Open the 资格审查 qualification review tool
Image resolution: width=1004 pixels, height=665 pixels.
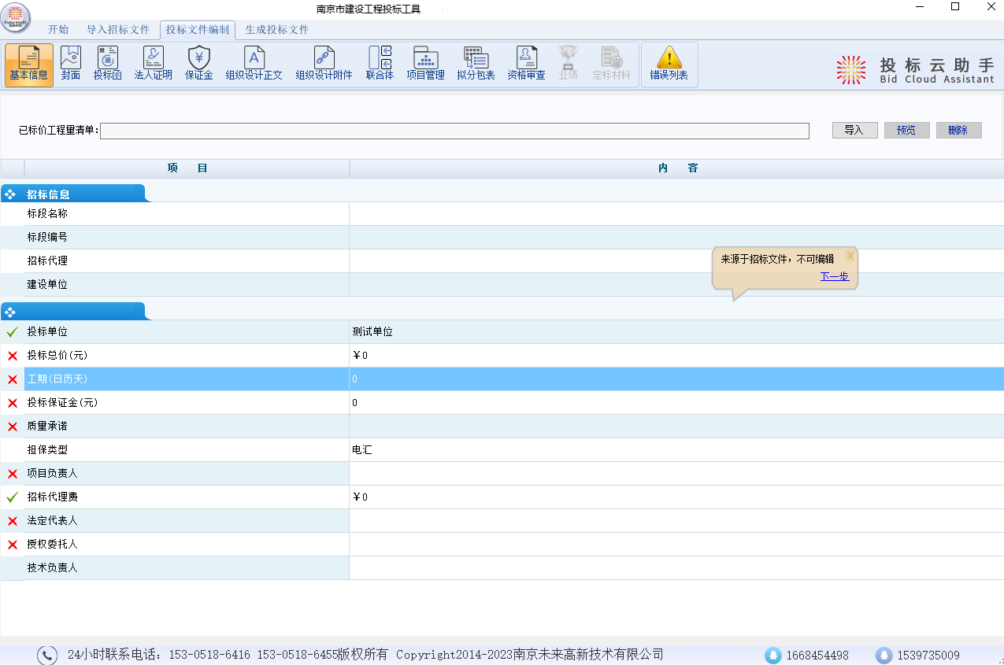pyautogui.click(x=526, y=65)
